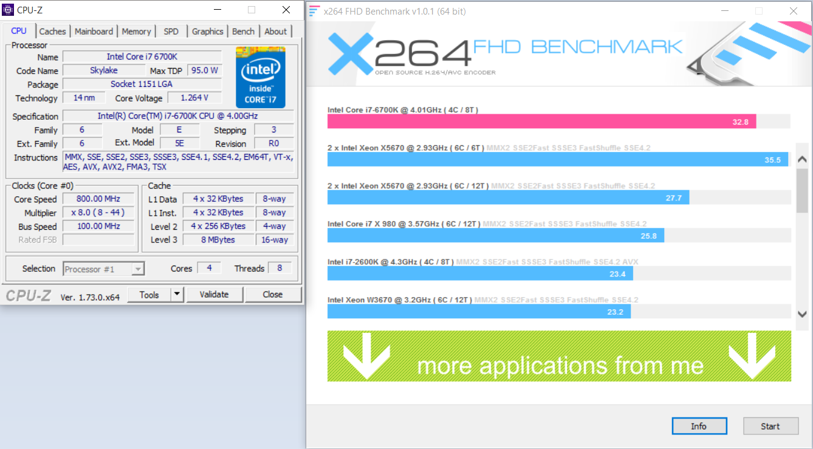813x449 pixels.
Task: Click the Cores value '4'
Action: tap(209, 268)
